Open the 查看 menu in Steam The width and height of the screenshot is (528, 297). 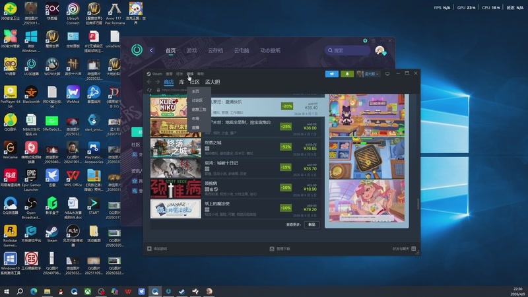(x=169, y=74)
